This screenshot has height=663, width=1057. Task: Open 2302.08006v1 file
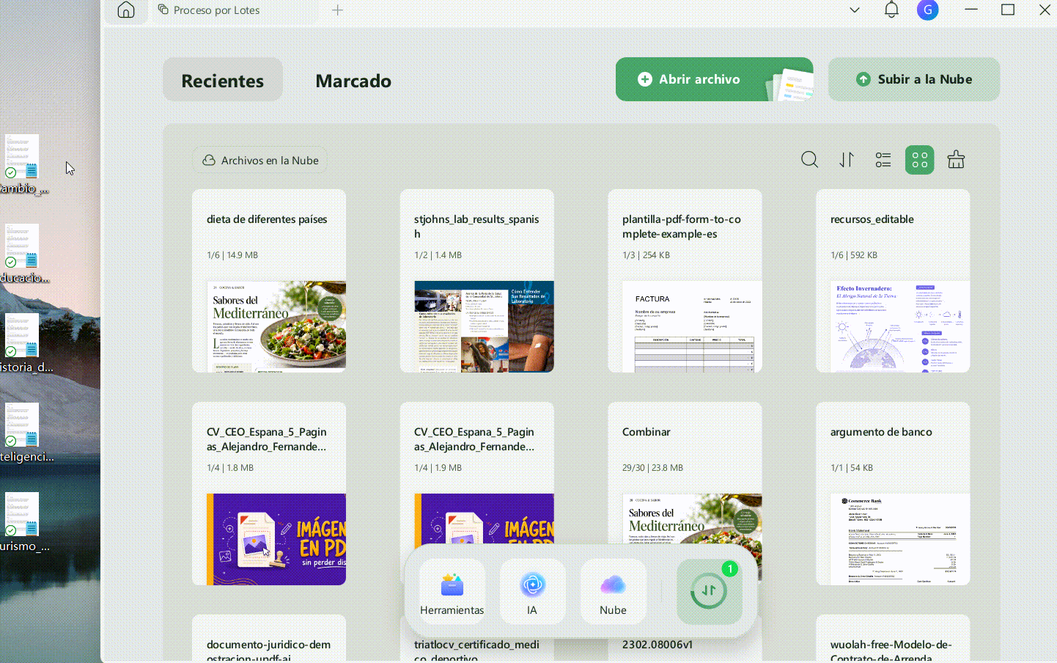(685, 650)
